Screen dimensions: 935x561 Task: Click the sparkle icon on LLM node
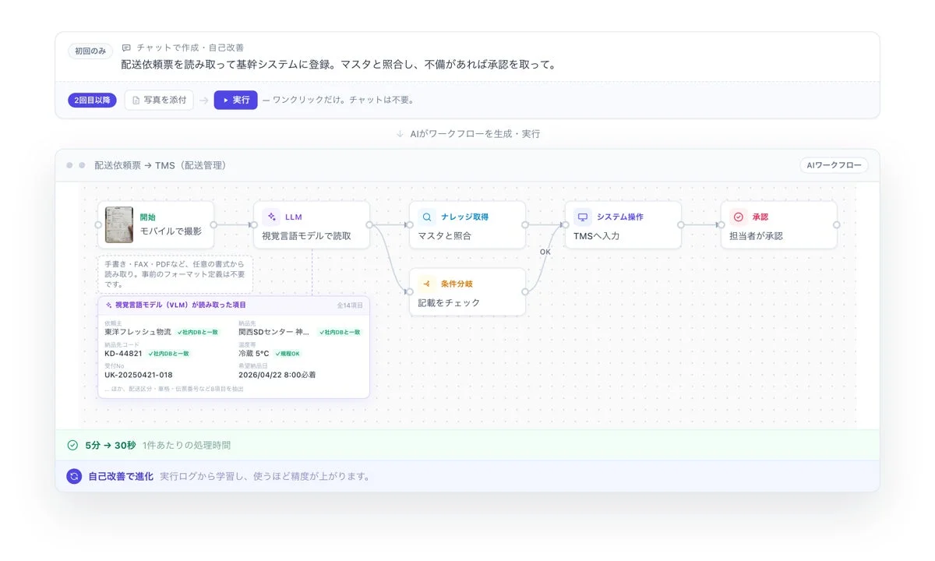(x=271, y=217)
